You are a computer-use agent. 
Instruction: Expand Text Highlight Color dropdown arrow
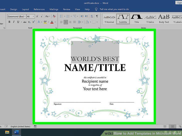pyautogui.click(x=48, y=22)
